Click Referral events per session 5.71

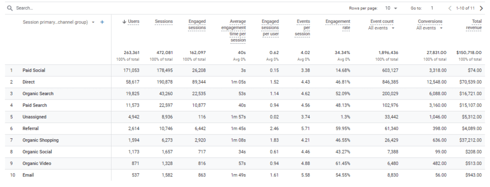305,129
